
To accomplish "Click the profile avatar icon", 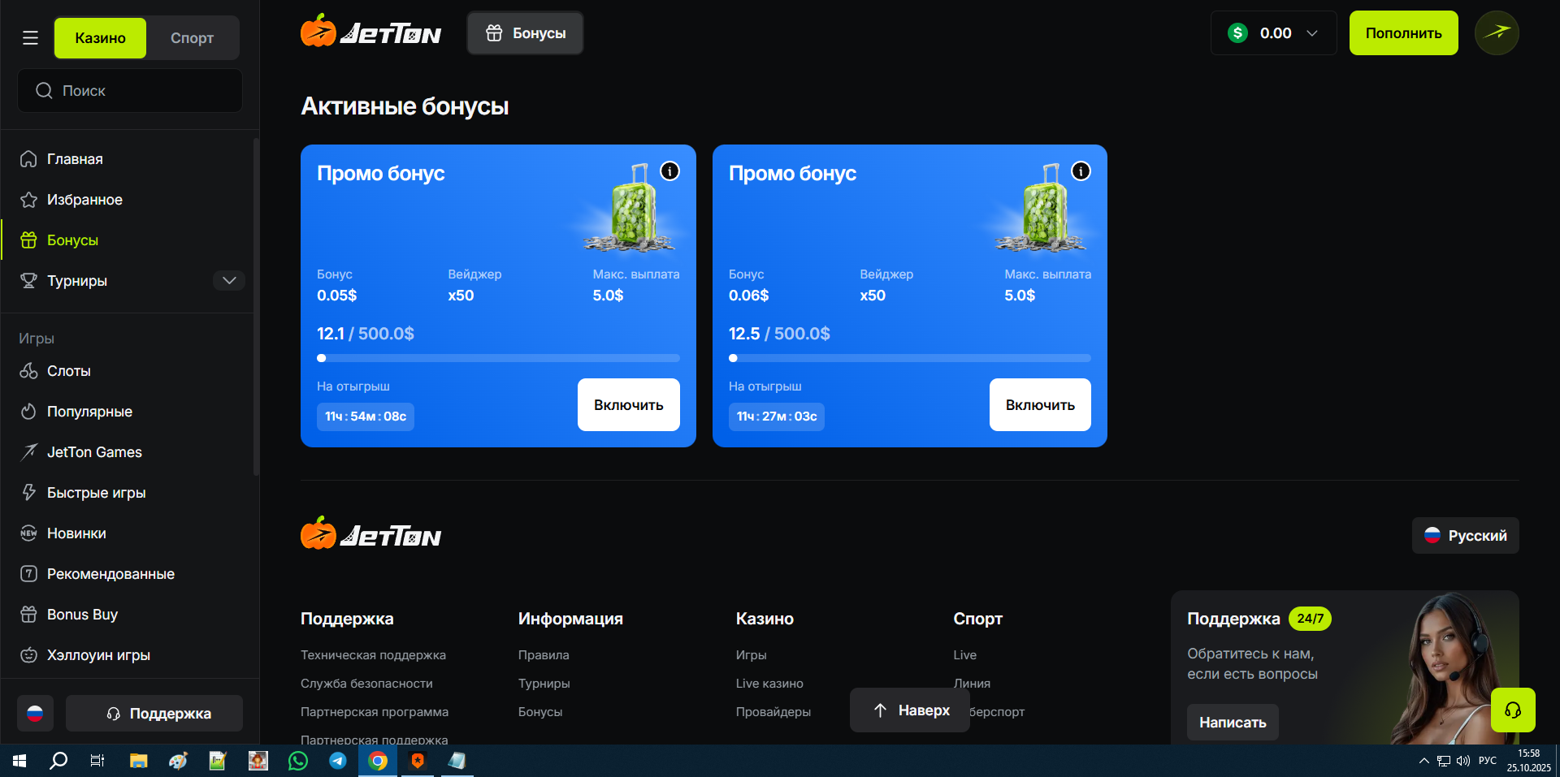I will click(x=1496, y=33).
